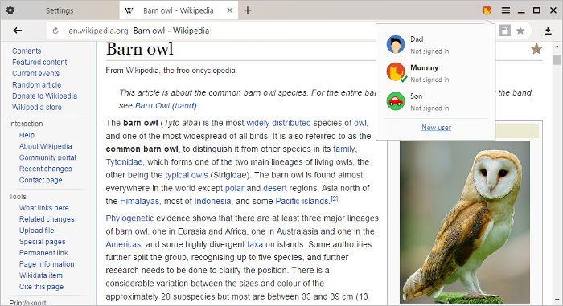Reload the page with the refresh icon
Image resolution: width=563 pixels, height=306 pixels.
[x=55, y=31]
